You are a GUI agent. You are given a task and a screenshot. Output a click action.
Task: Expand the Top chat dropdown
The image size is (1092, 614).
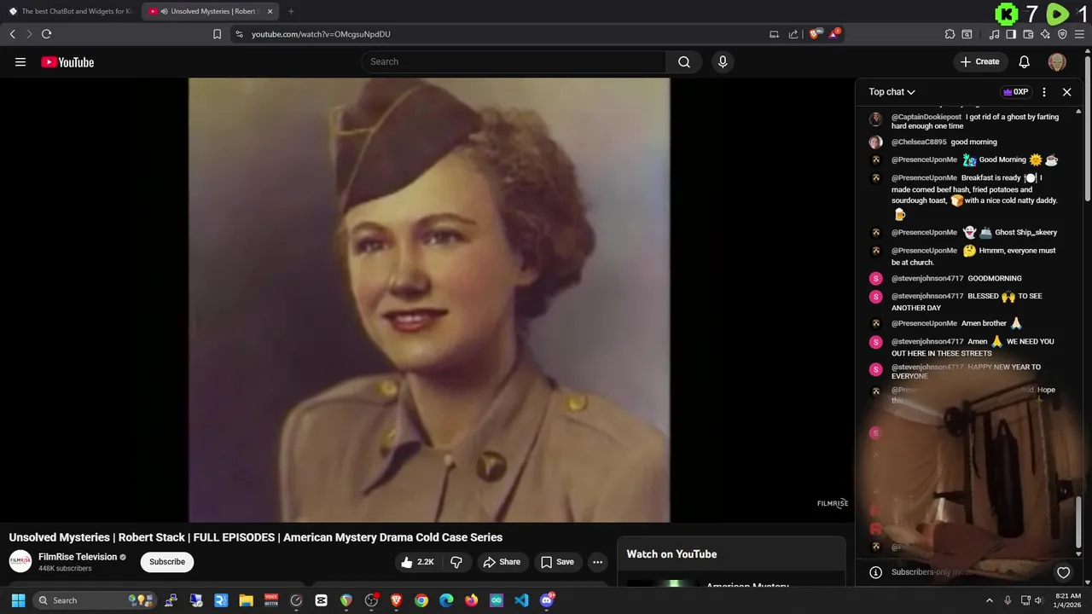coord(892,92)
